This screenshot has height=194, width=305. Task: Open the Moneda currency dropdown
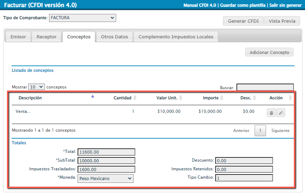(105, 178)
